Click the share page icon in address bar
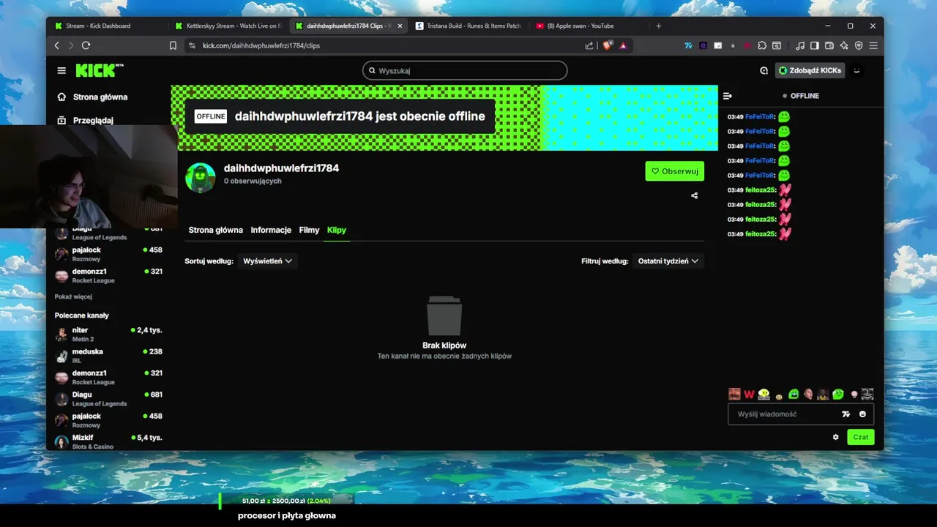This screenshot has height=527, width=937. point(589,45)
